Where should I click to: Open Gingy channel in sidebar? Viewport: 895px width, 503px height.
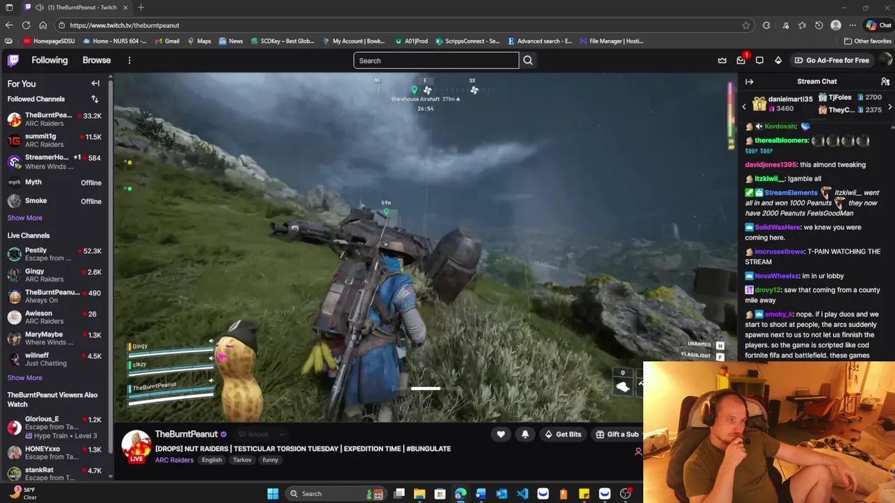(x=55, y=275)
